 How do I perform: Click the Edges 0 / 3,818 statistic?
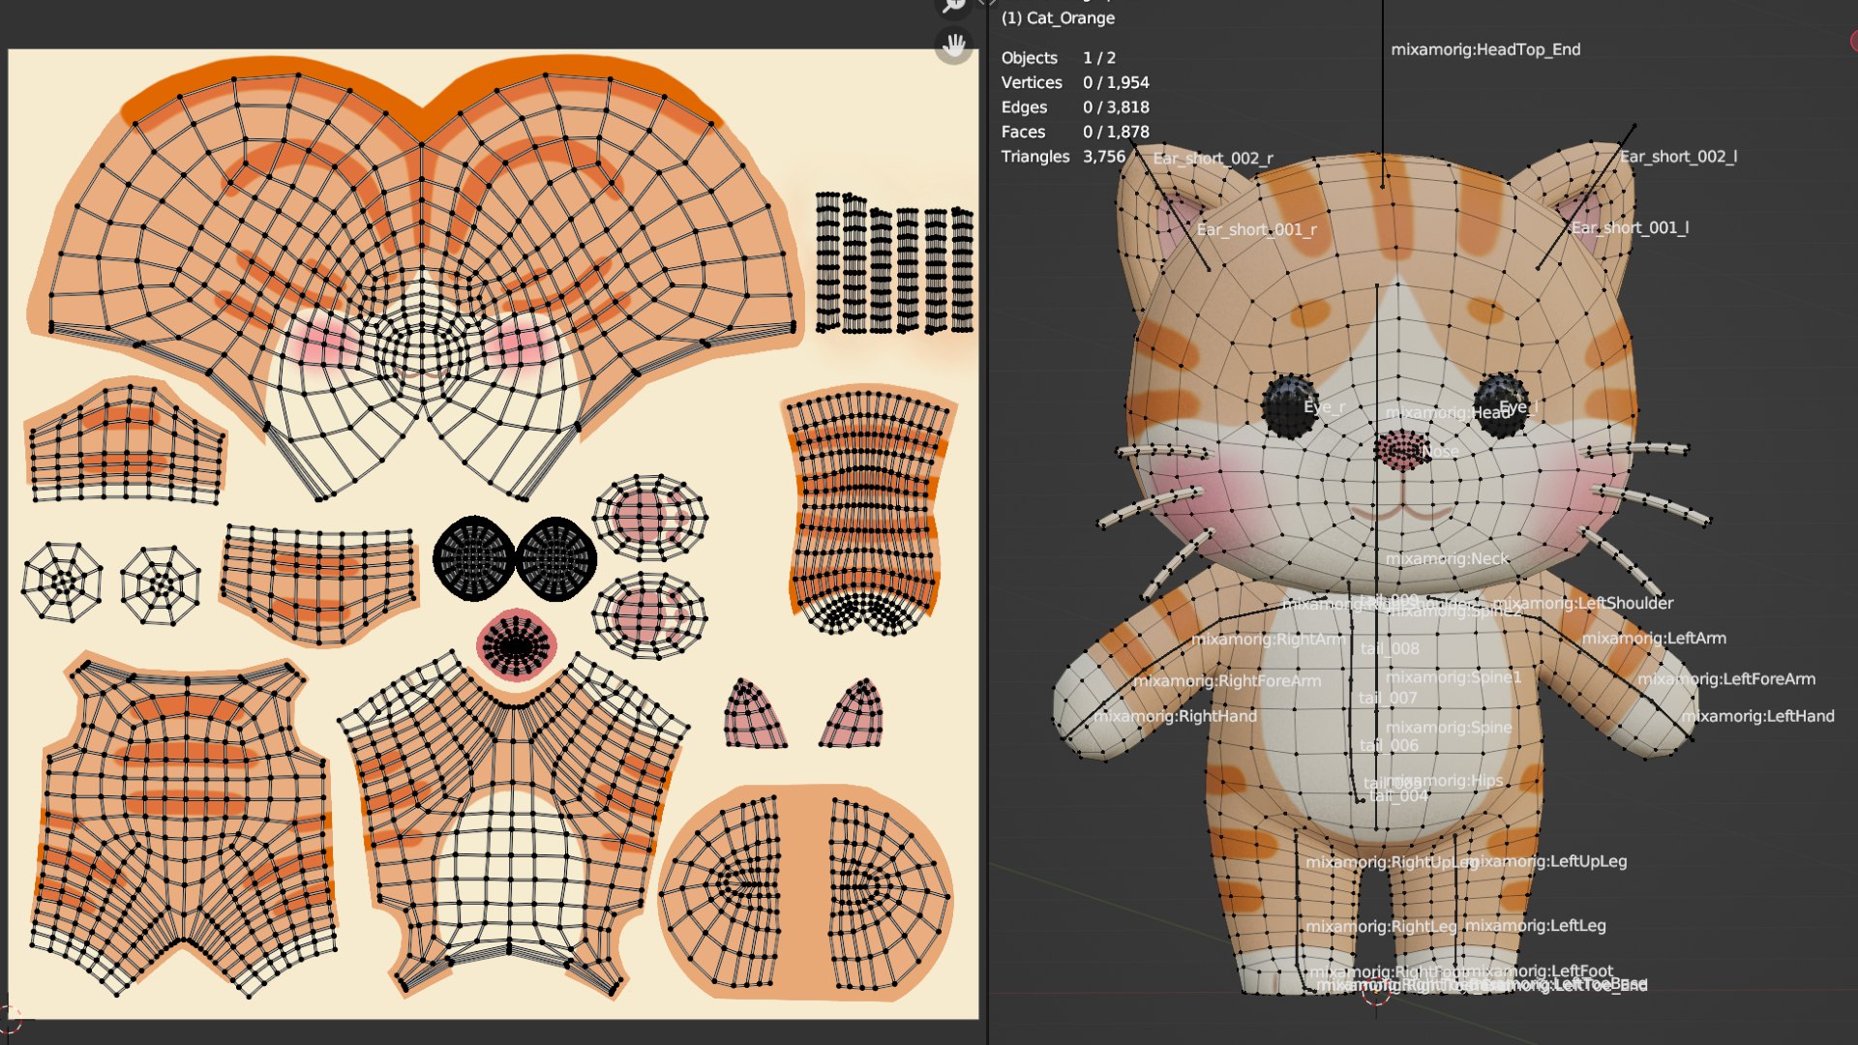1075,107
